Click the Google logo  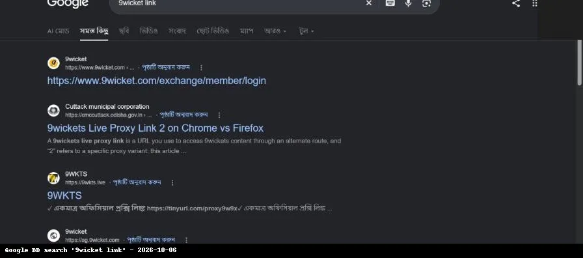click(68, 3)
